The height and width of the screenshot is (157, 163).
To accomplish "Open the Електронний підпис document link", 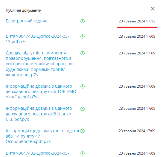I will 26,21.
